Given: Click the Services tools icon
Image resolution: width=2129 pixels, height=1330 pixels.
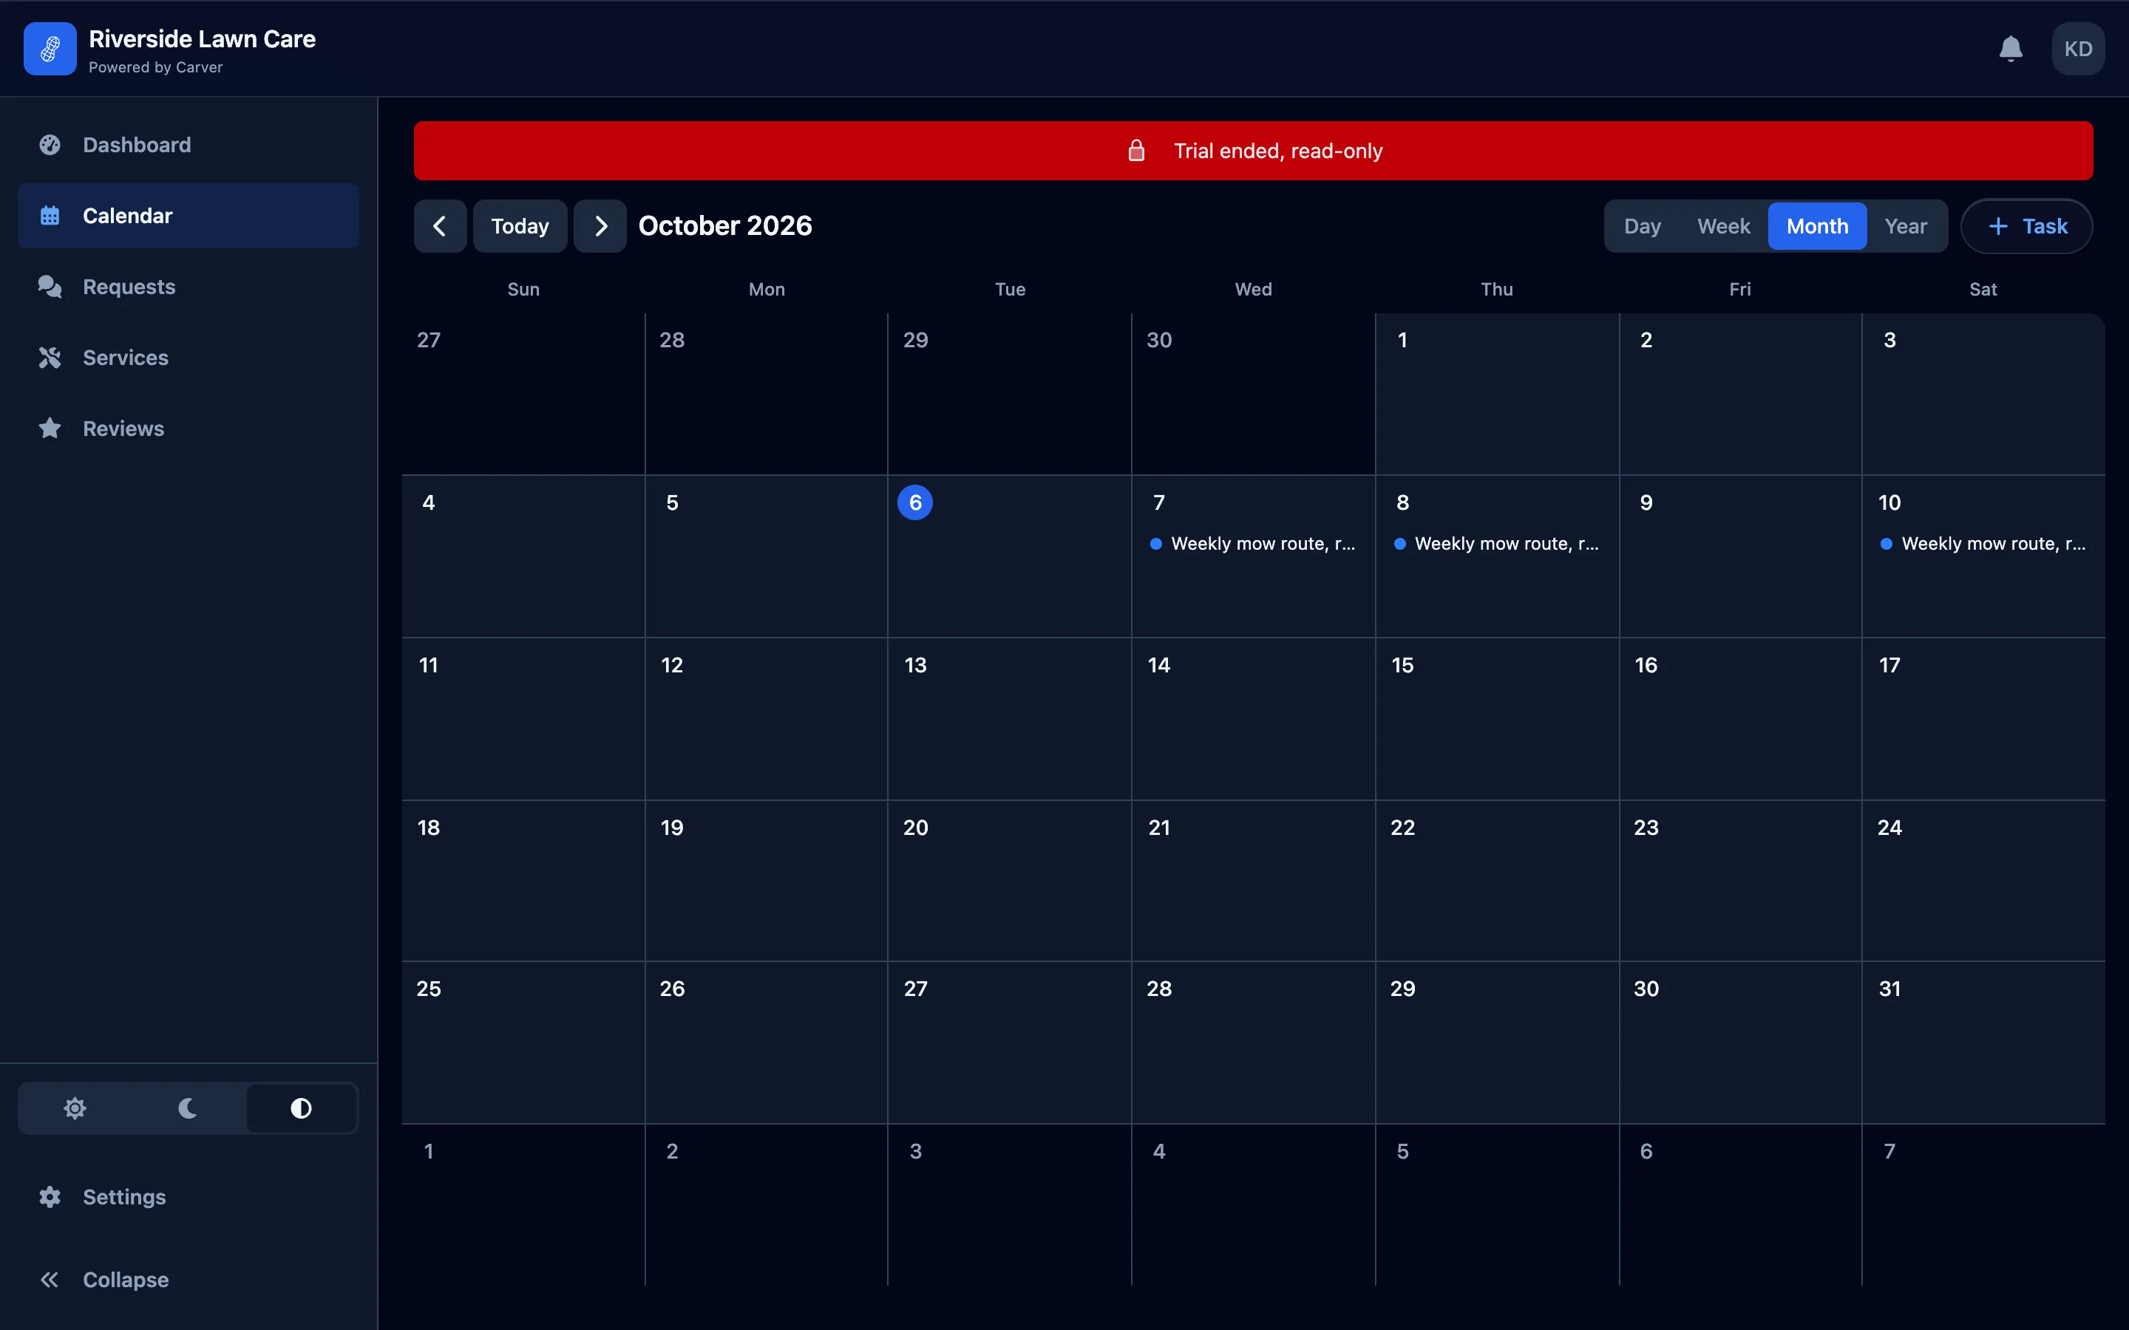Looking at the screenshot, I should (x=50, y=358).
